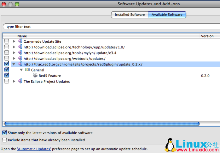
Task: Click the Name column header
Action: click(105, 36)
